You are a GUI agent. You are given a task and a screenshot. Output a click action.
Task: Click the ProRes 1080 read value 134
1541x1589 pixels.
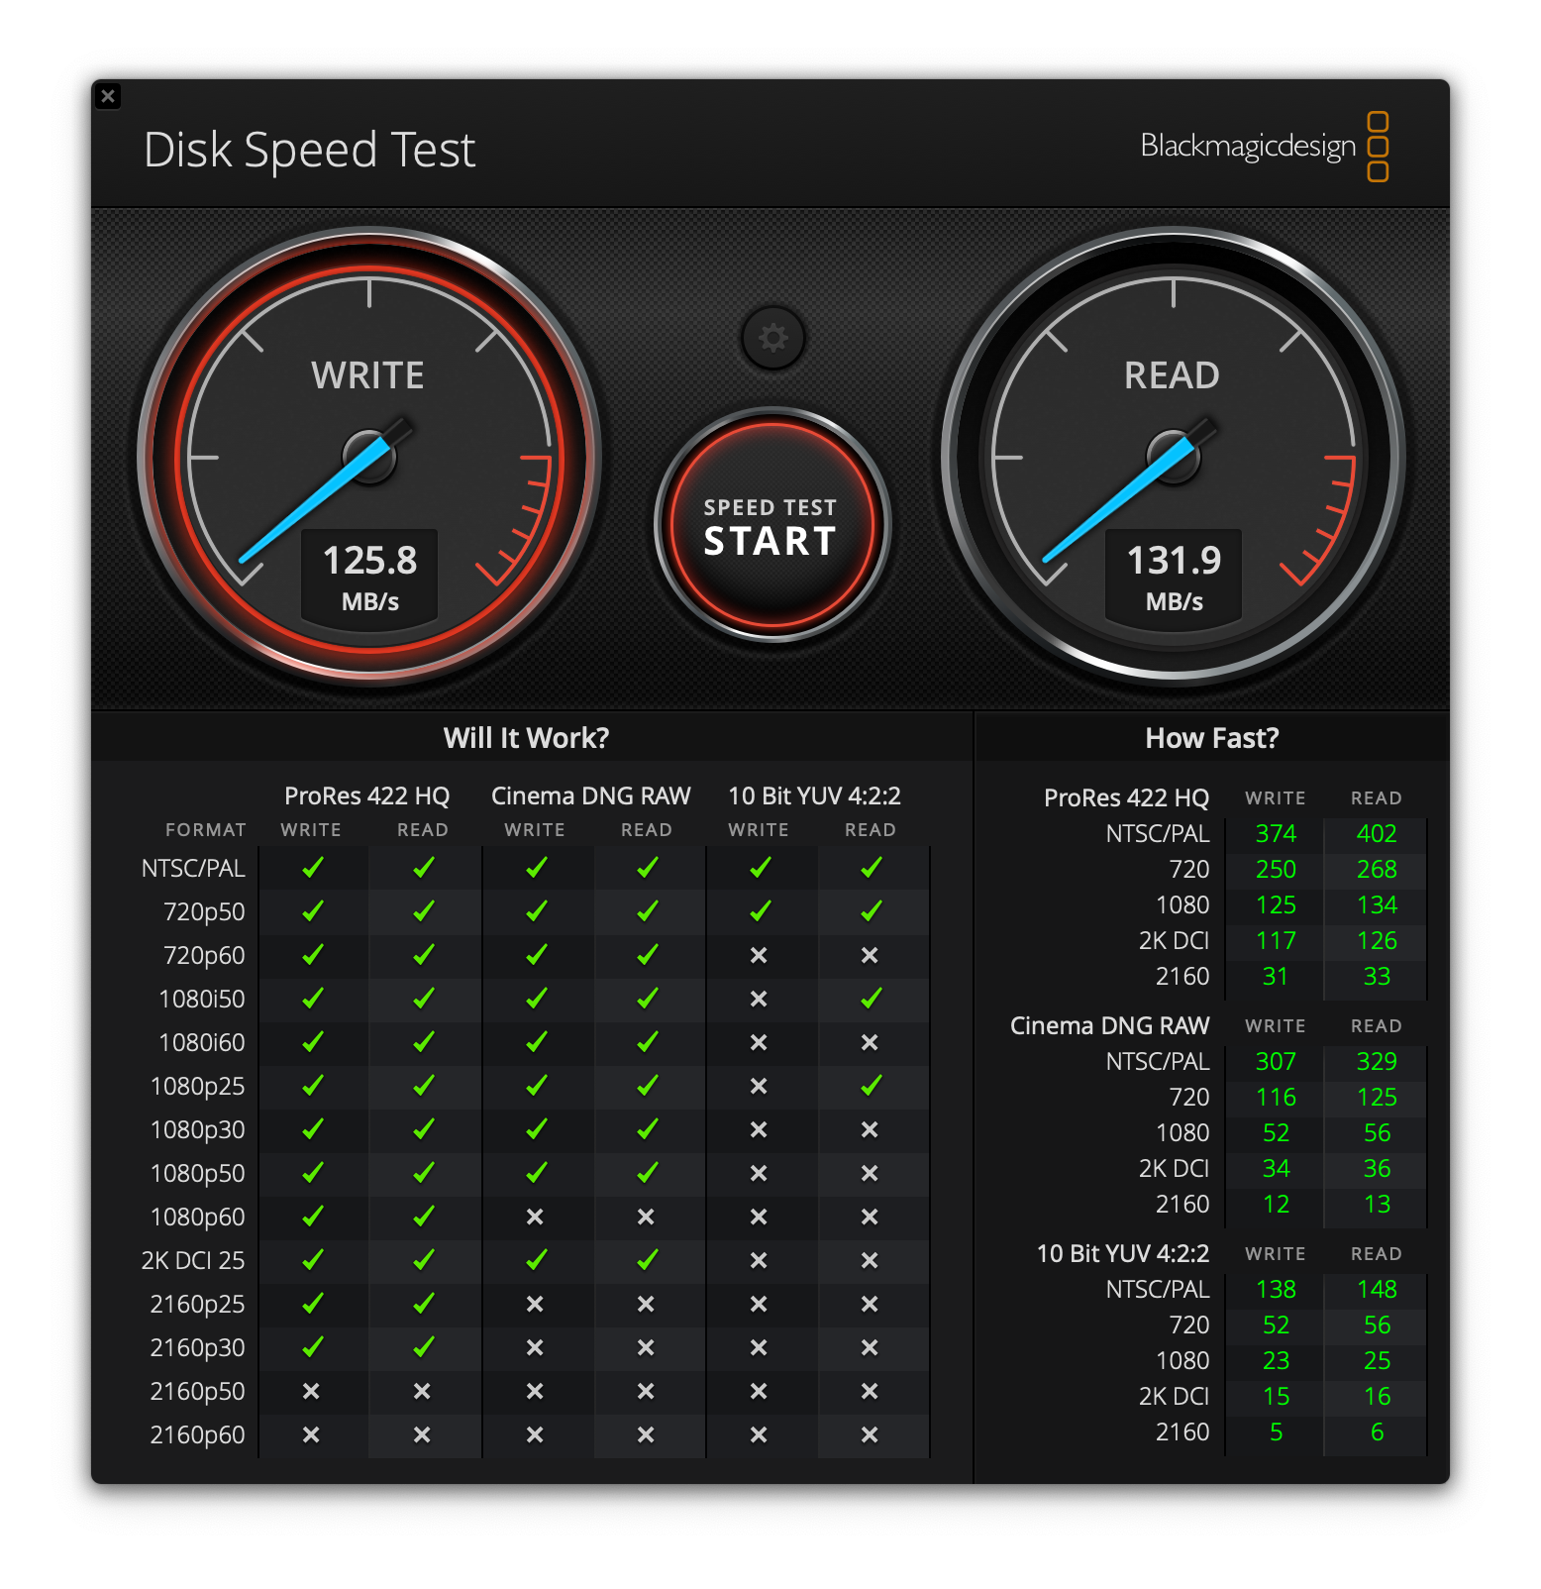1377,905
